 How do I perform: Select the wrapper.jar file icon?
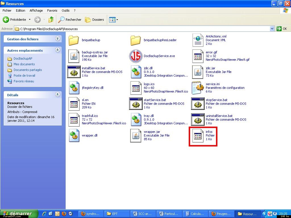click(136, 135)
